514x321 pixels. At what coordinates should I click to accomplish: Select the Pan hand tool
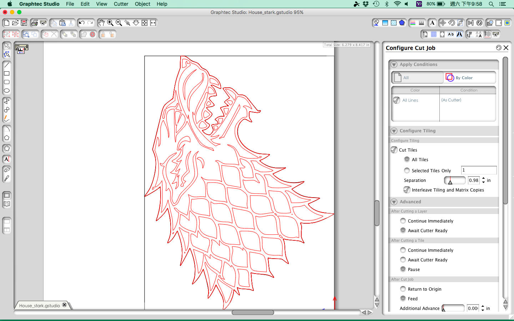(x=102, y=23)
